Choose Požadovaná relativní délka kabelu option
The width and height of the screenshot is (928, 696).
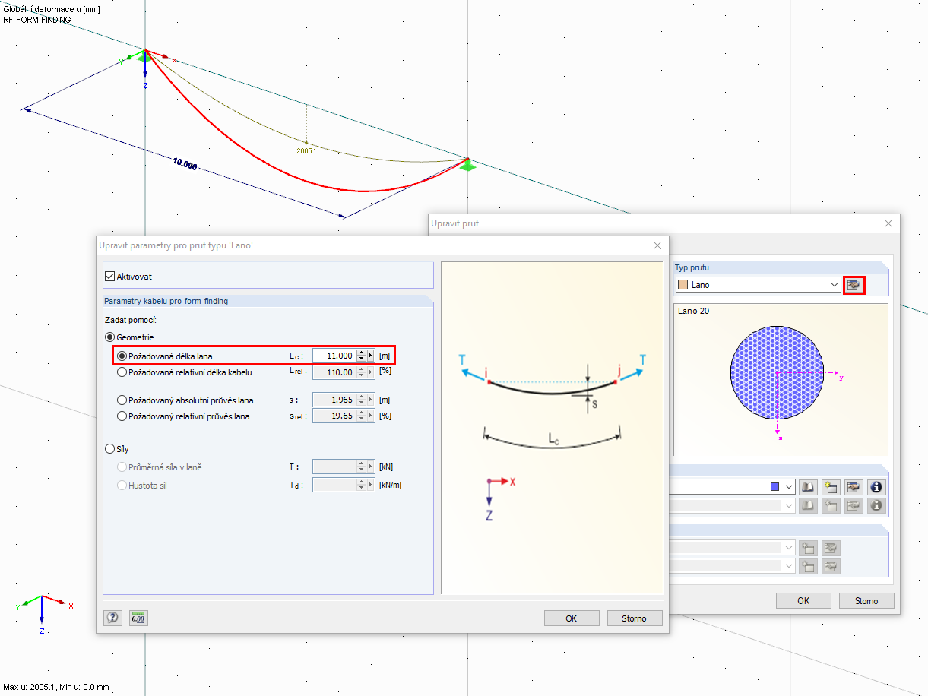click(122, 372)
